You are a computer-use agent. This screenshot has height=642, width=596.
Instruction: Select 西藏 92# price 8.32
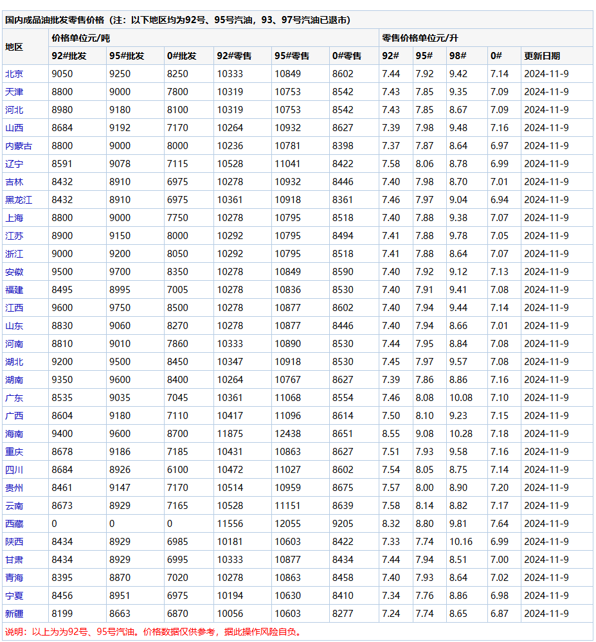pyautogui.click(x=391, y=524)
